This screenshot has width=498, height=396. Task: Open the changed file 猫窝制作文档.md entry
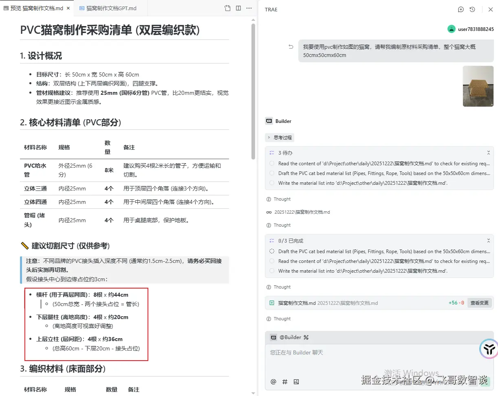coord(328,303)
